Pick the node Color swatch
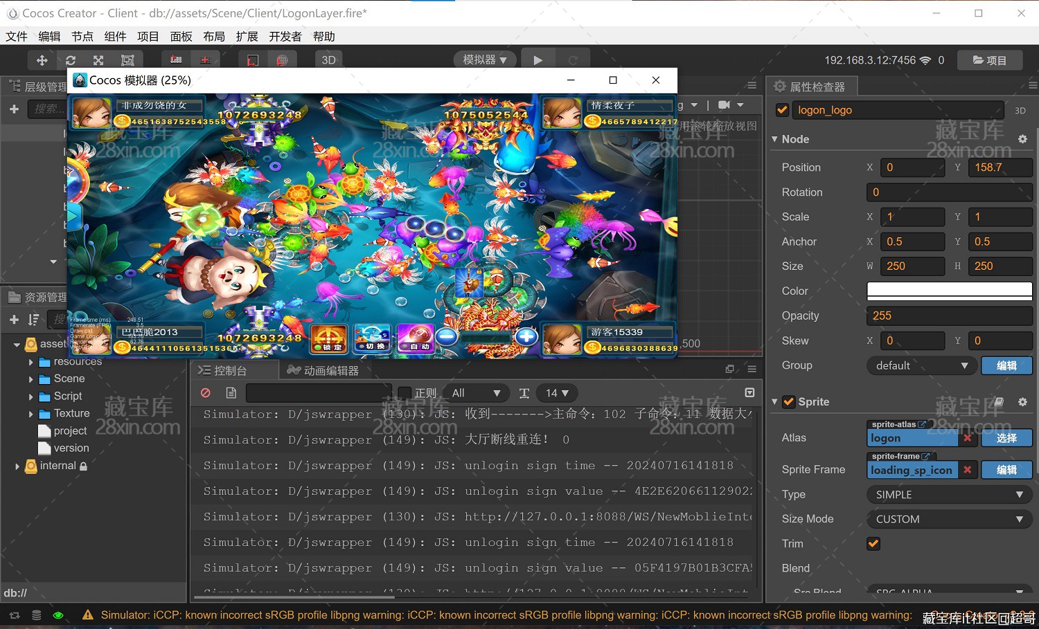The height and width of the screenshot is (629, 1039). [x=949, y=291]
